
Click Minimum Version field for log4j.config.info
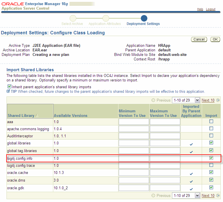click(x=134, y=158)
